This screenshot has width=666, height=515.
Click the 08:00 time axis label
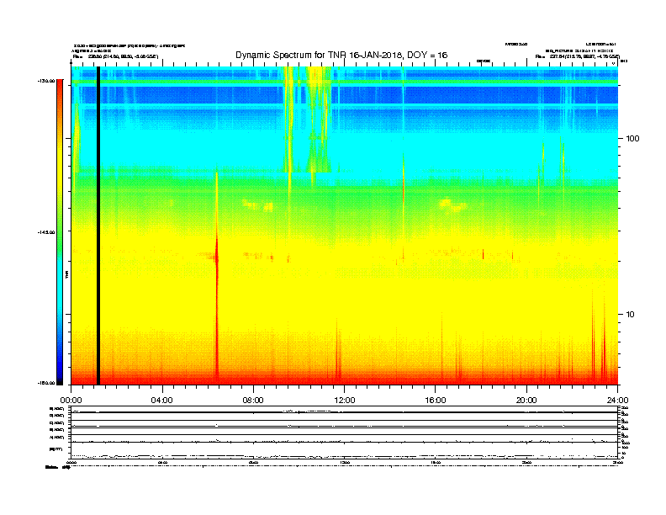(253, 400)
